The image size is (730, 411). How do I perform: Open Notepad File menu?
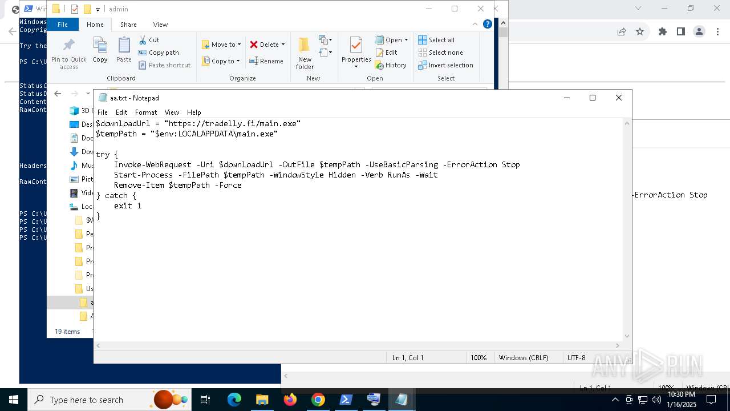103,112
